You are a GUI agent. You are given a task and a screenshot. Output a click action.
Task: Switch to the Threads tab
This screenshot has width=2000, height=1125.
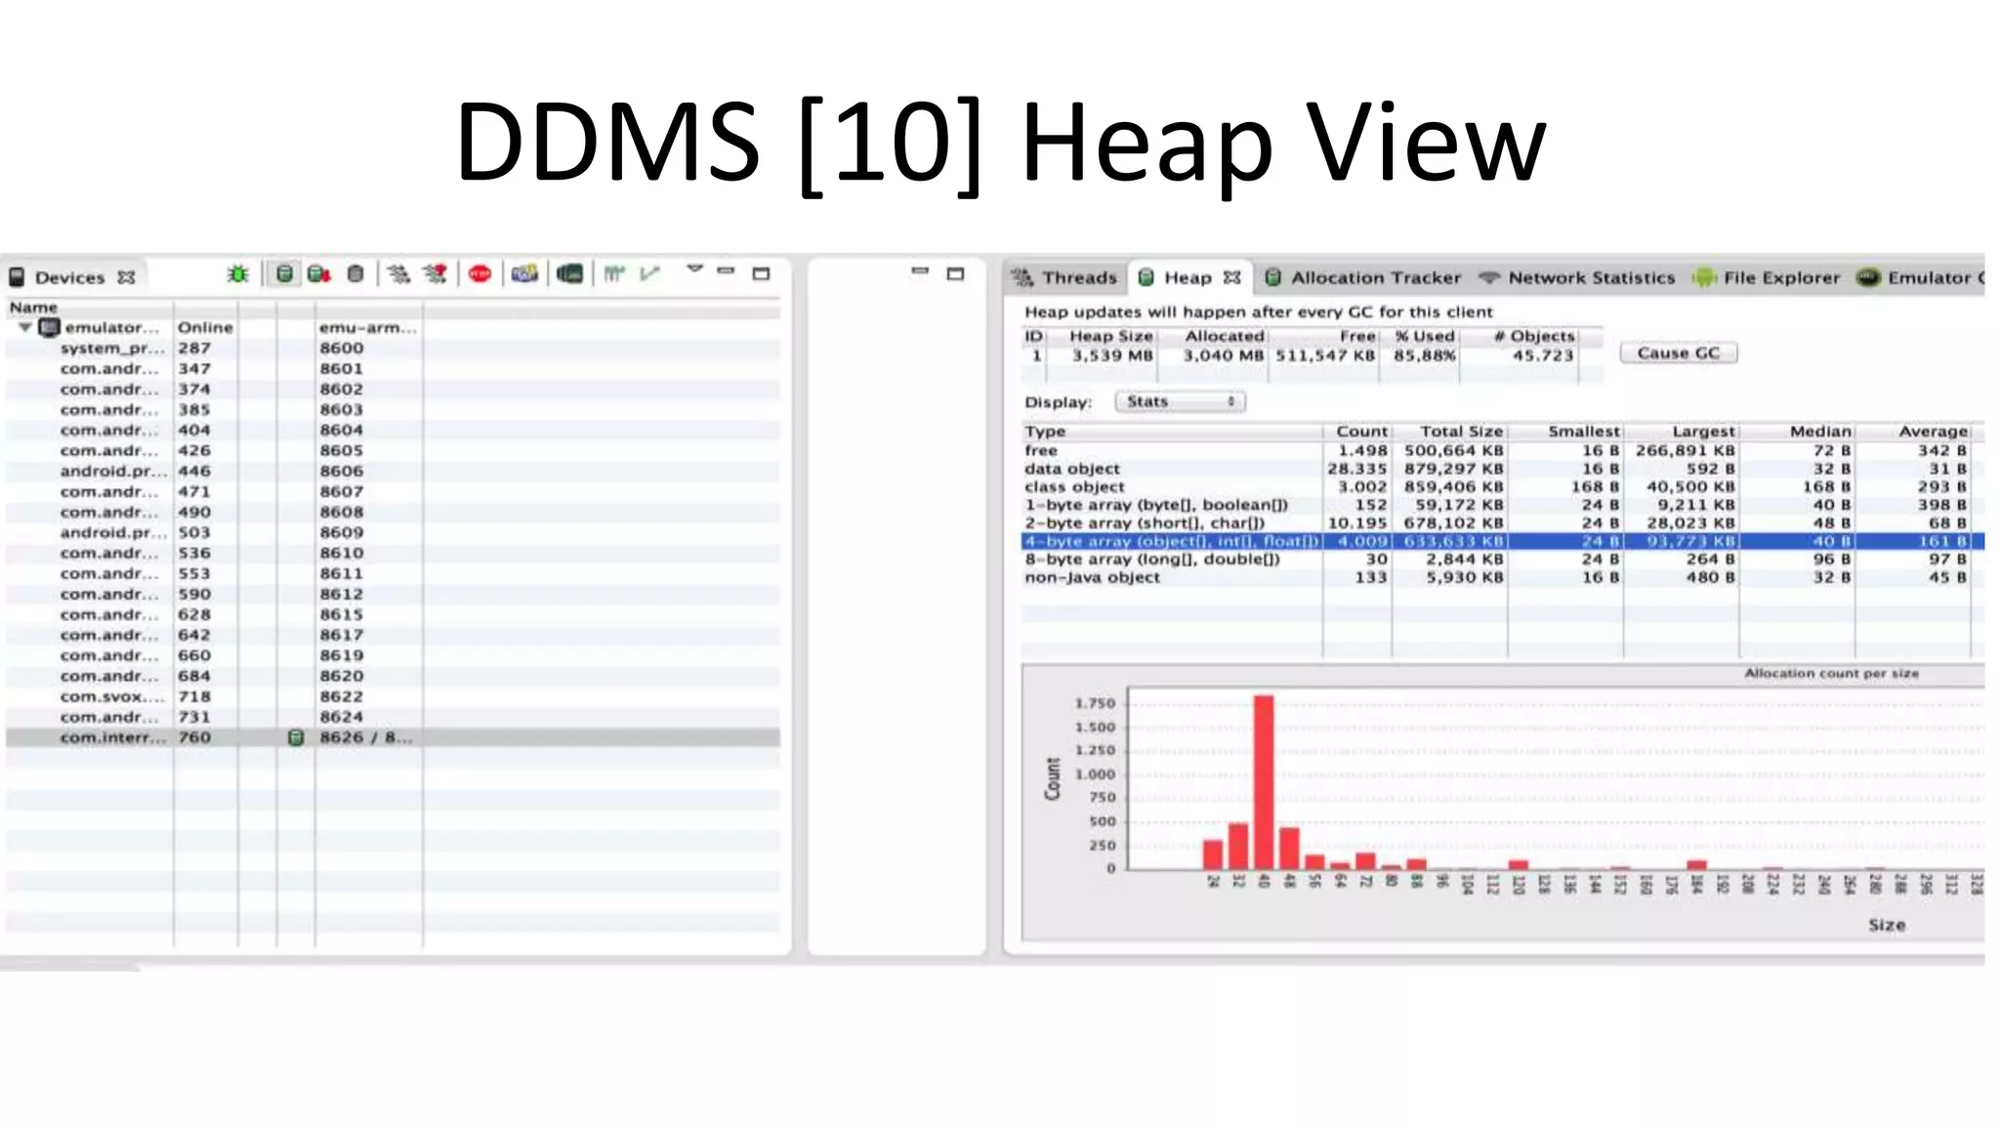[x=1065, y=277]
